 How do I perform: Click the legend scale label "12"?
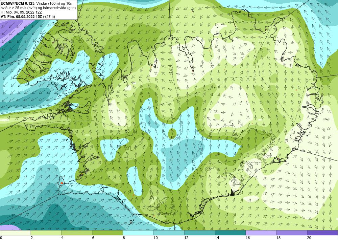point(186,238)
